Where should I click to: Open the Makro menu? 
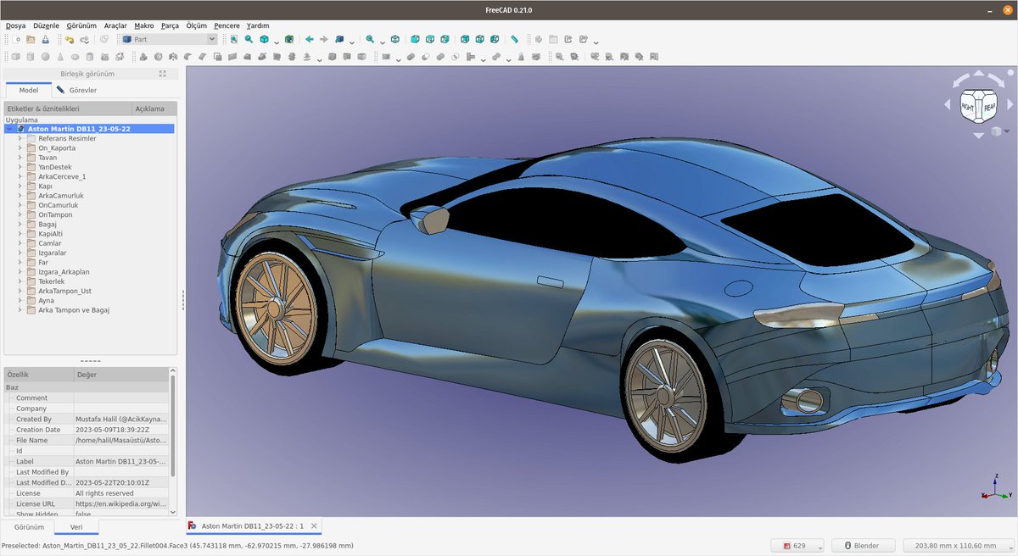(144, 25)
